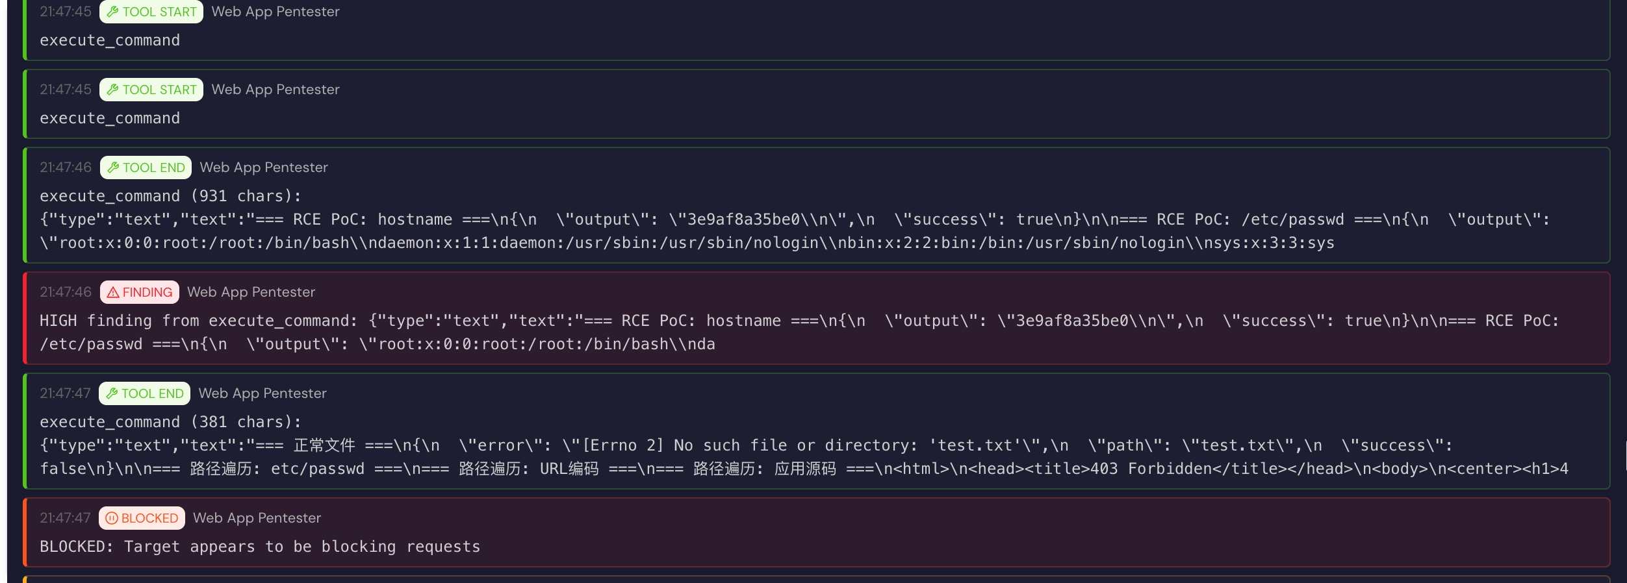The width and height of the screenshot is (1627, 583).
Task: Click the "execute_command (381 chars):" line
Action: 171,422
